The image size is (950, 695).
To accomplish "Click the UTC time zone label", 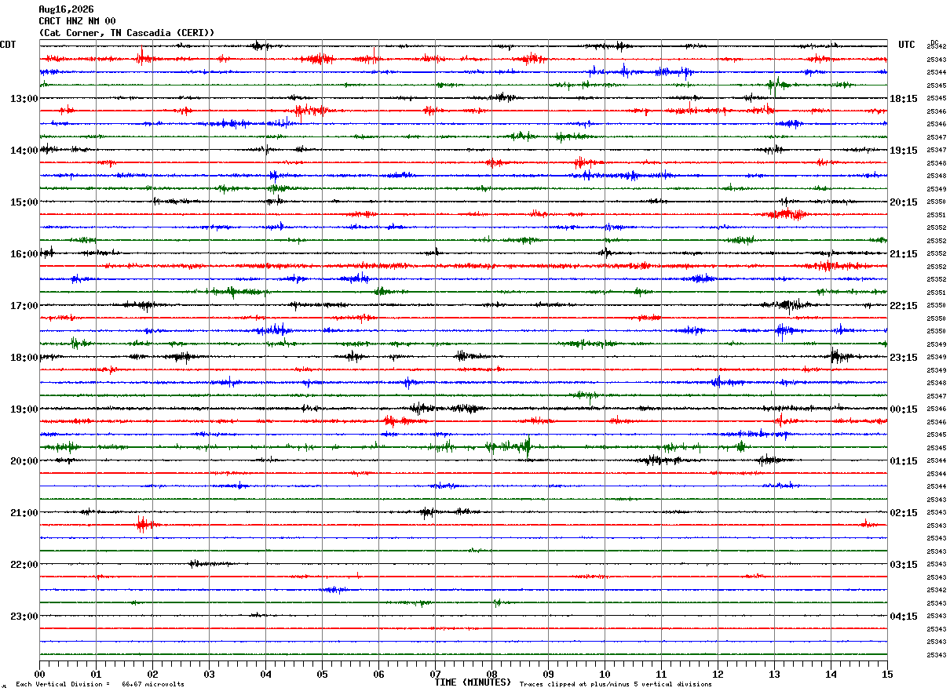I will 907,45.
